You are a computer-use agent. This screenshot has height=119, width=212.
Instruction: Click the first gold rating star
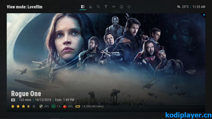(13, 106)
